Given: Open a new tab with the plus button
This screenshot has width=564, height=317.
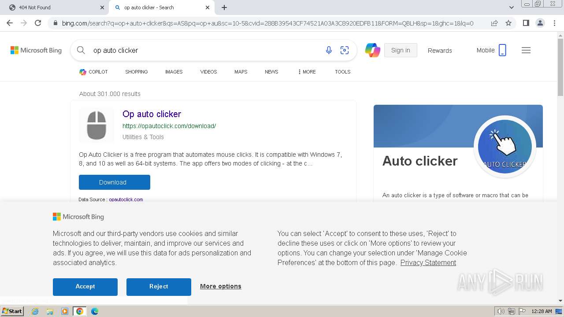Looking at the screenshot, I should point(224,7).
